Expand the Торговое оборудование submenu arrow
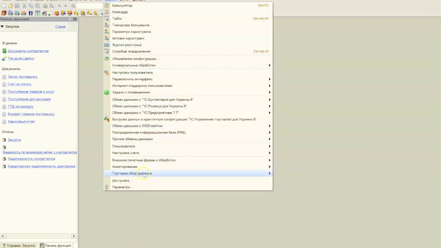The width and height of the screenshot is (441, 248). tap(269, 173)
